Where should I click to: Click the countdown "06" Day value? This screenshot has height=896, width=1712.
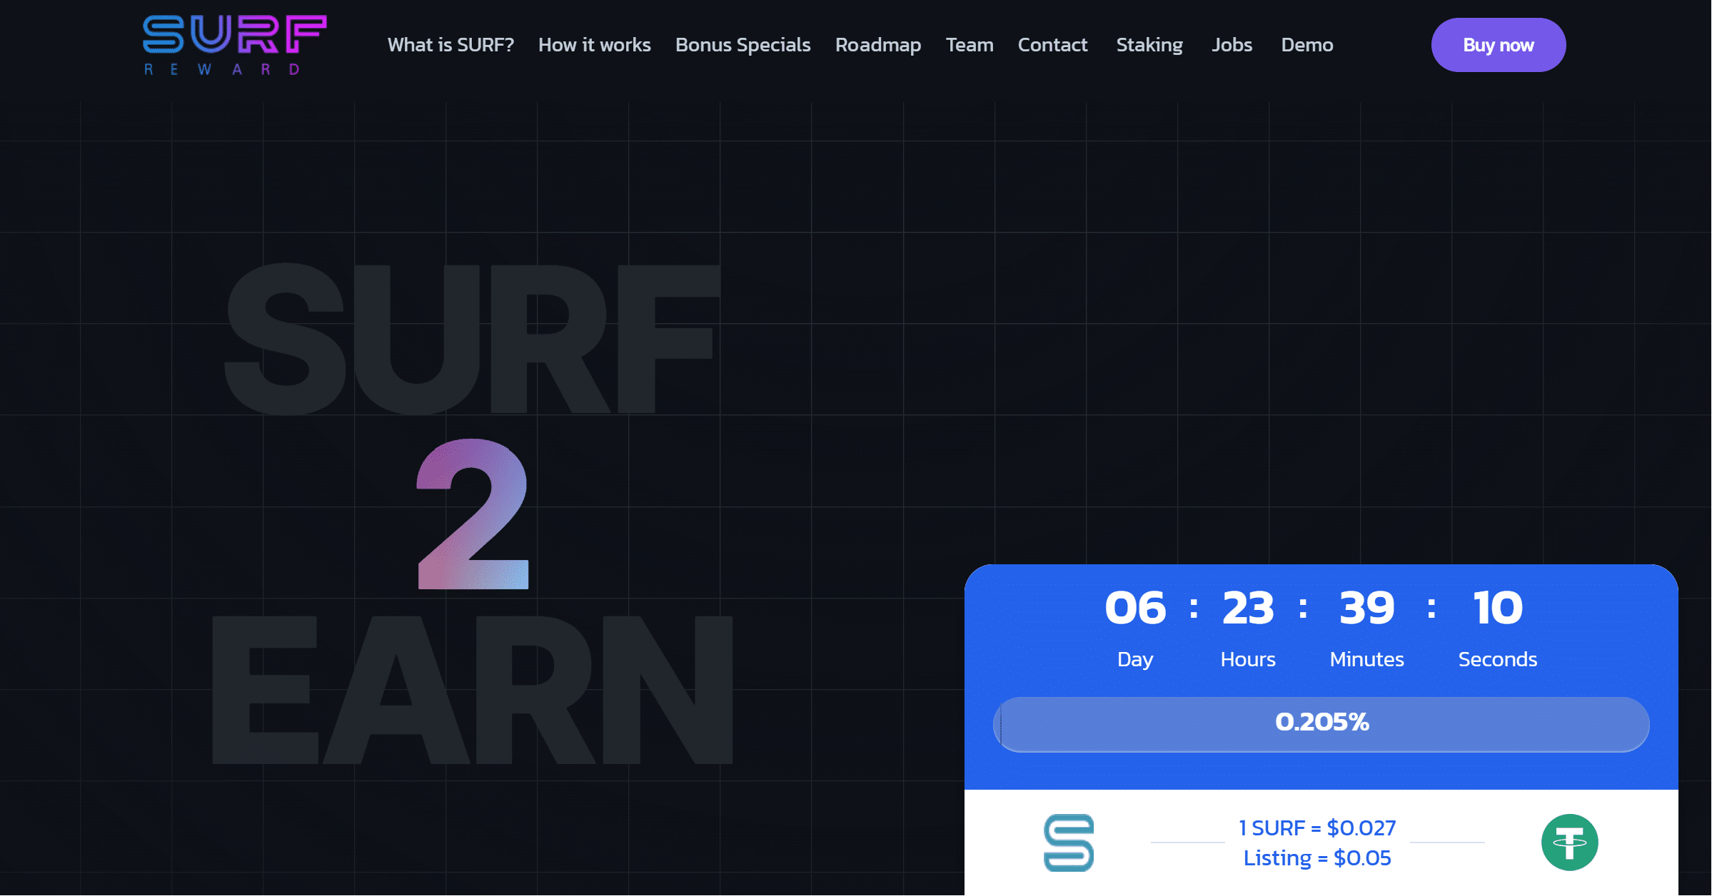[x=1135, y=608]
